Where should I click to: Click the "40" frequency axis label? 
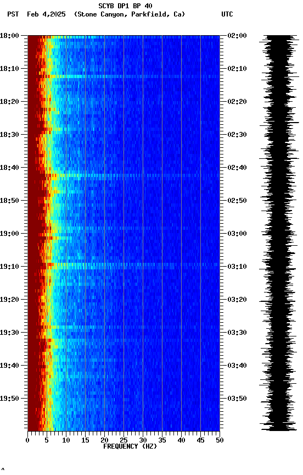[182, 440]
